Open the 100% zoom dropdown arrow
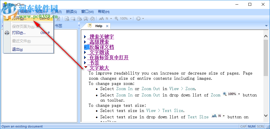The height and width of the screenshot is (129, 270). [131, 19]
